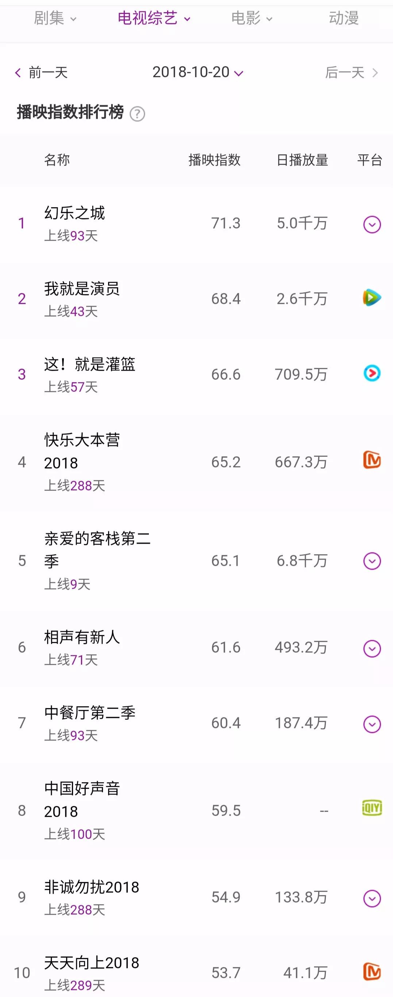Tap Tencent Video icon for 我就是演员
The image size is (393, 997).
pyautogui.click(x=372, y=298)
